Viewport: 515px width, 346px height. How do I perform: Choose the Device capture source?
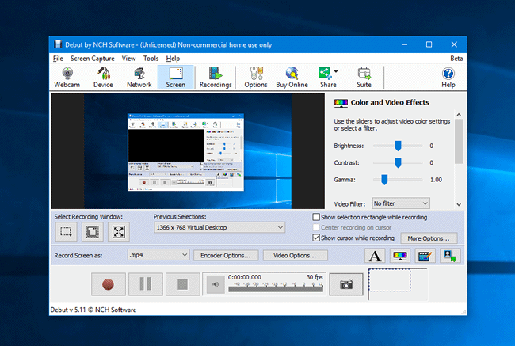click(103, 78)
